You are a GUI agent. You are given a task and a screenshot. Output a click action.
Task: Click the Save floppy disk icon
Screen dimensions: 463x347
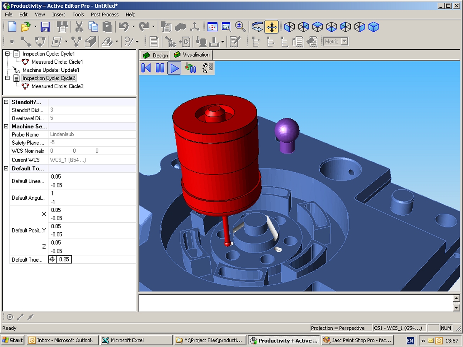tap(46, 27)
